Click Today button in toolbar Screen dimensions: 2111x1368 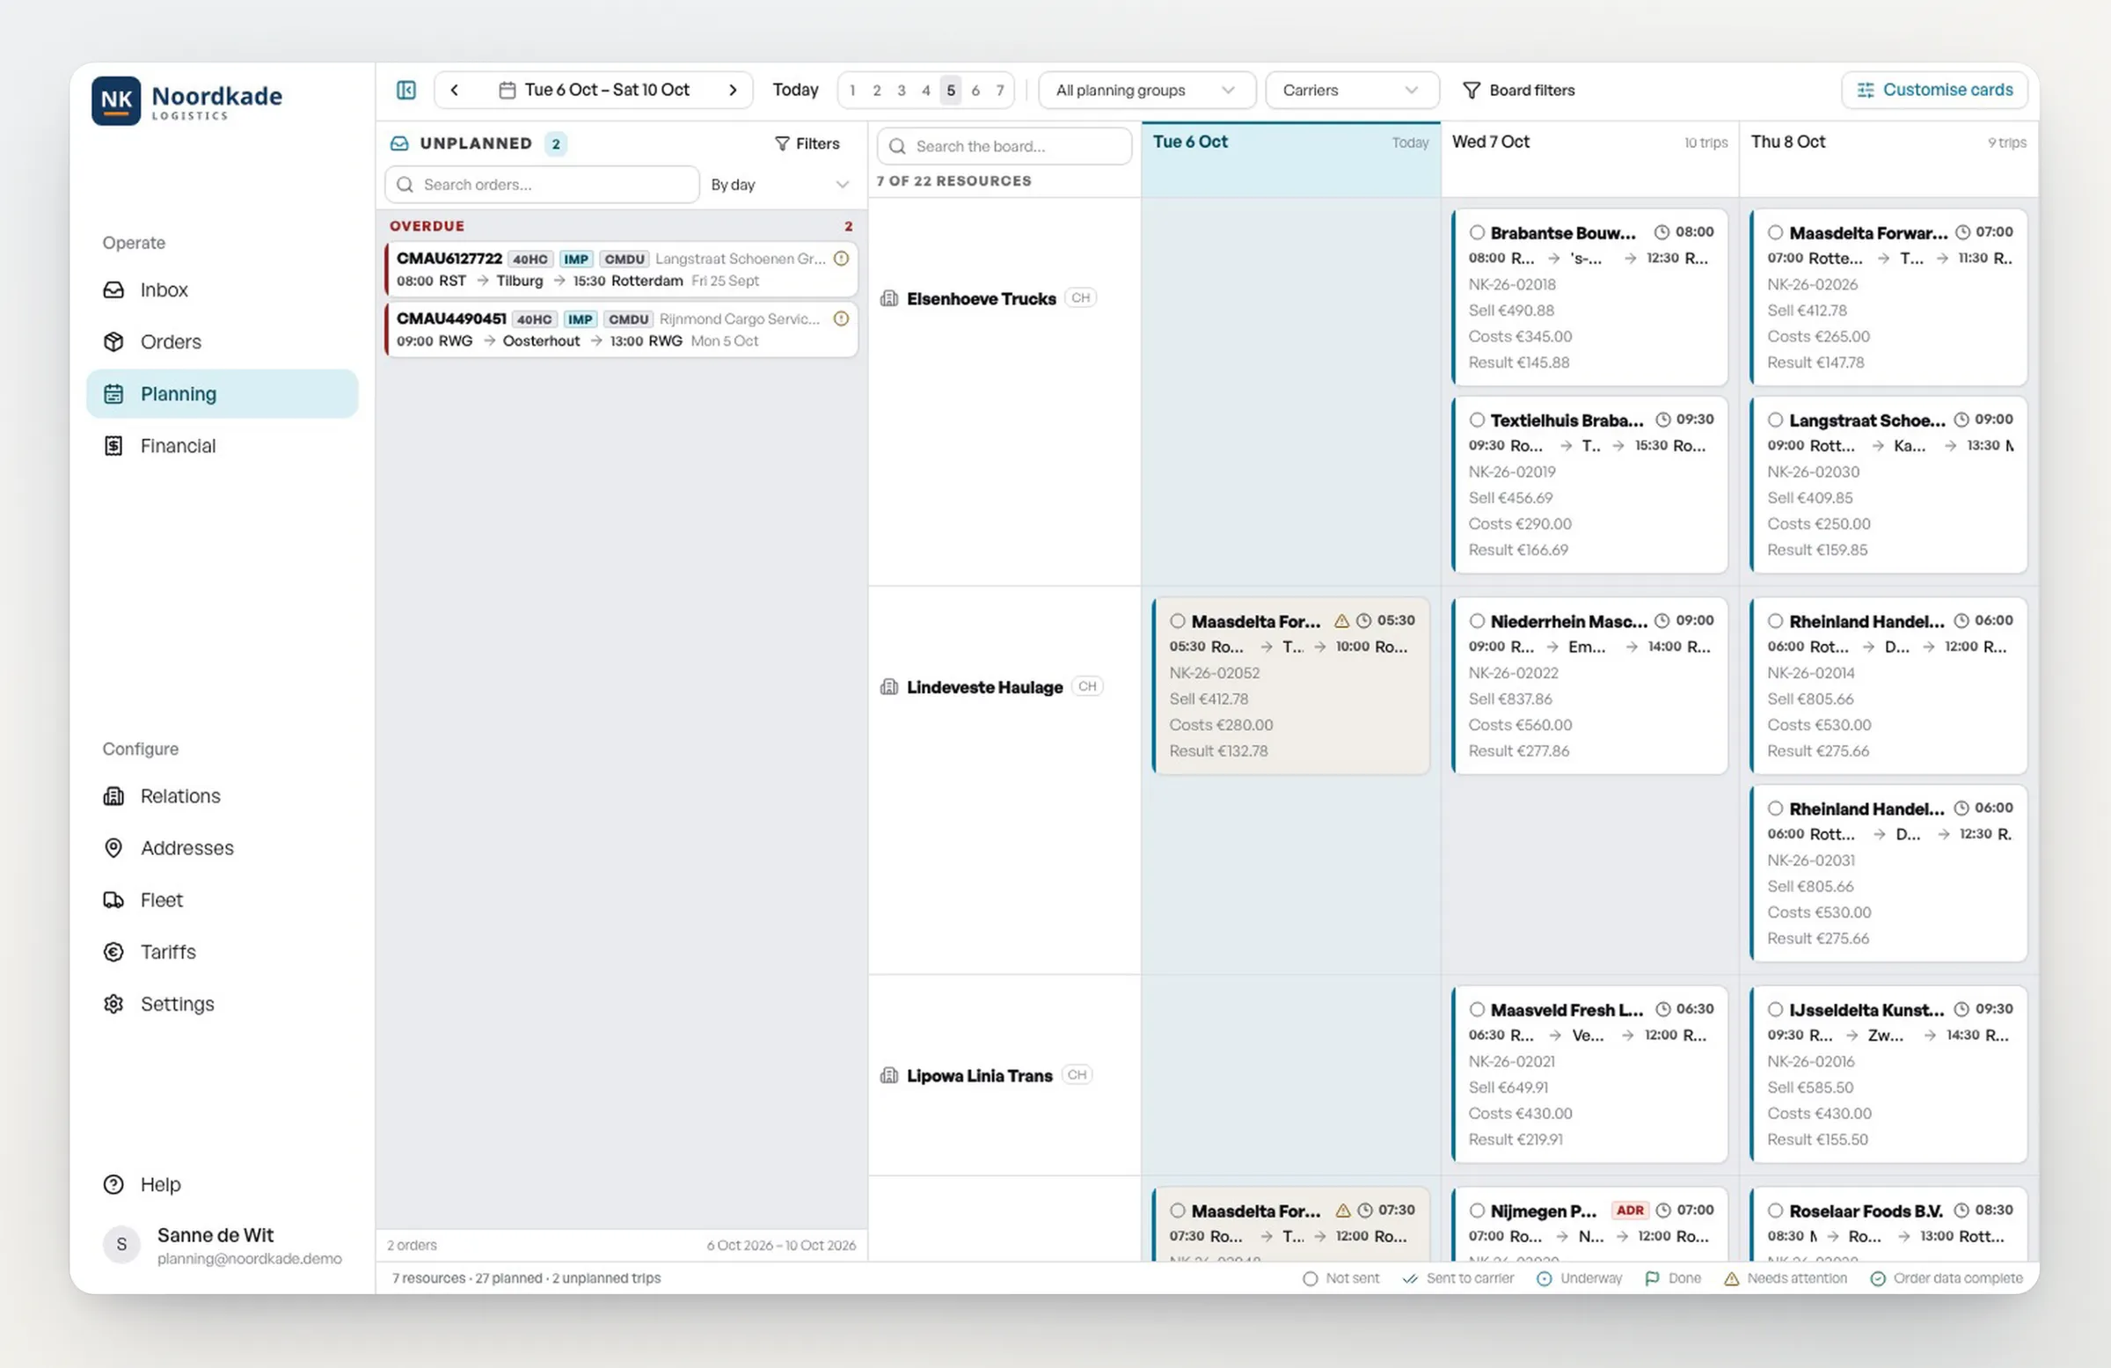pos(795,90)
